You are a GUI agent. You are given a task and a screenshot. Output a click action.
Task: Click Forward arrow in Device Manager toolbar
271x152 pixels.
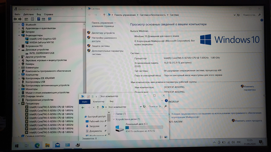[20, 19]
